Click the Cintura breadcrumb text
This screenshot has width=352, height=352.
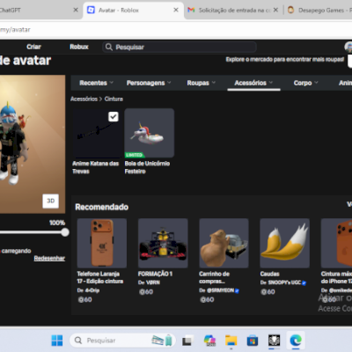114,99
